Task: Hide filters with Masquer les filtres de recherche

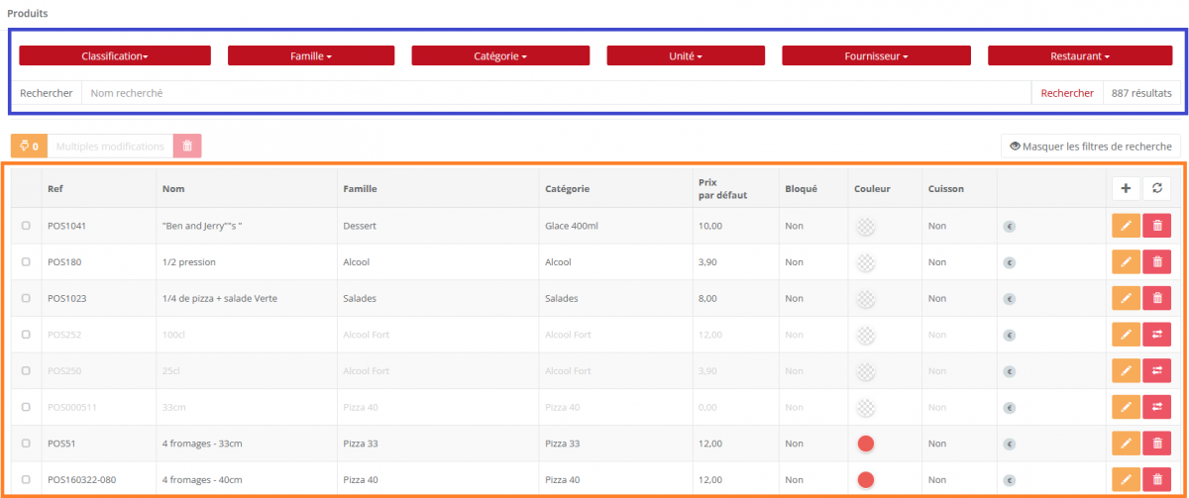Action: (1091, 147)
